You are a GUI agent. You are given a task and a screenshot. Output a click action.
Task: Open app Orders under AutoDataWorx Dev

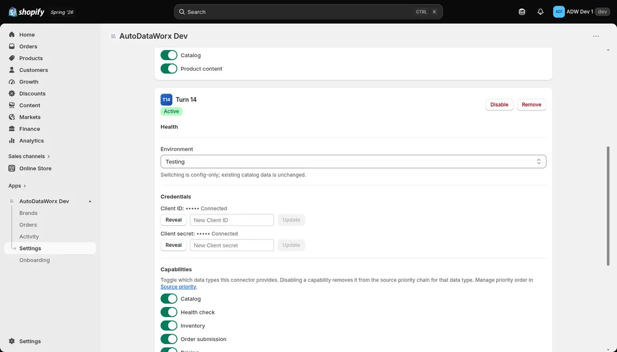(x=28, y=225)
